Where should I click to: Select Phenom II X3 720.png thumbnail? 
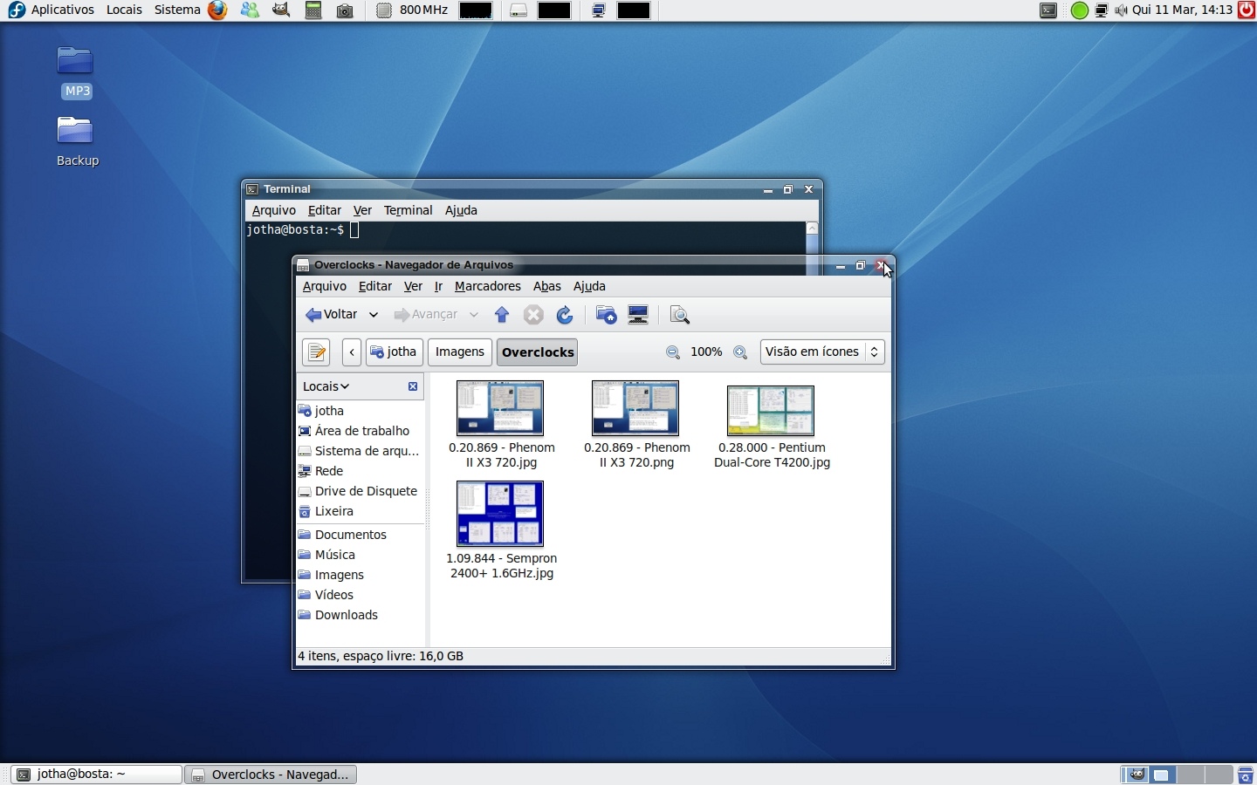point(635,409)
